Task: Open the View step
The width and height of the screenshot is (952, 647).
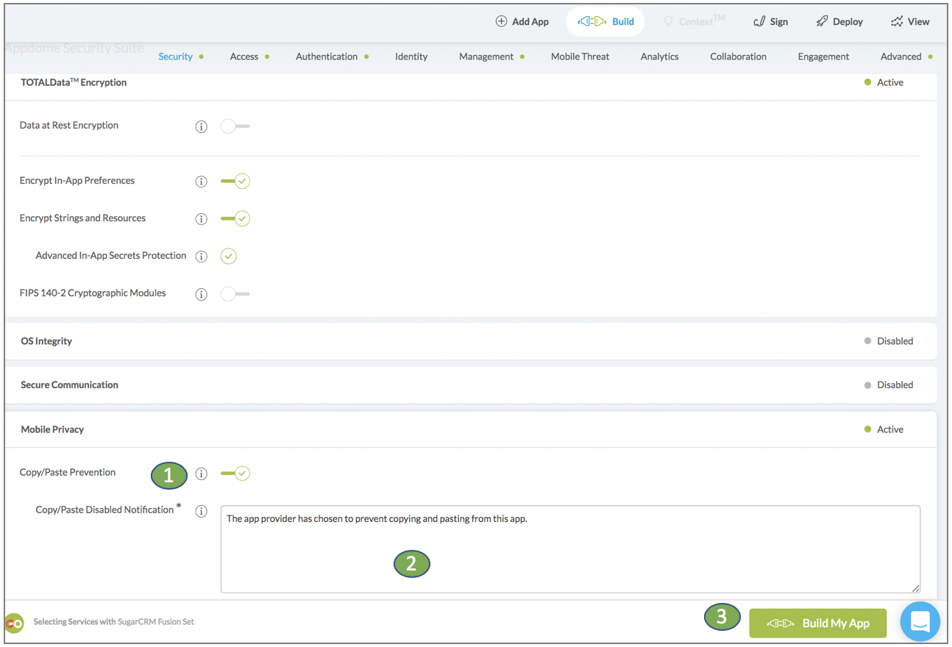Action: coord(910,22)
